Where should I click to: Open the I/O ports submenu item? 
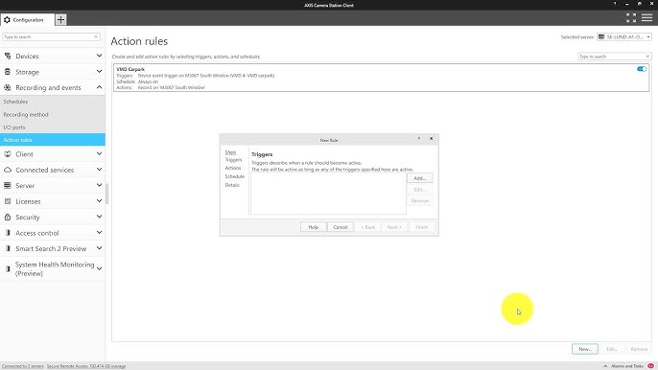coord(53,127)
